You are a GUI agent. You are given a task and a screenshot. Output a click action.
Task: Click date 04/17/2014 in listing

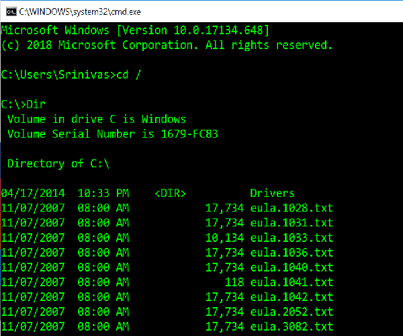point(33,194)
